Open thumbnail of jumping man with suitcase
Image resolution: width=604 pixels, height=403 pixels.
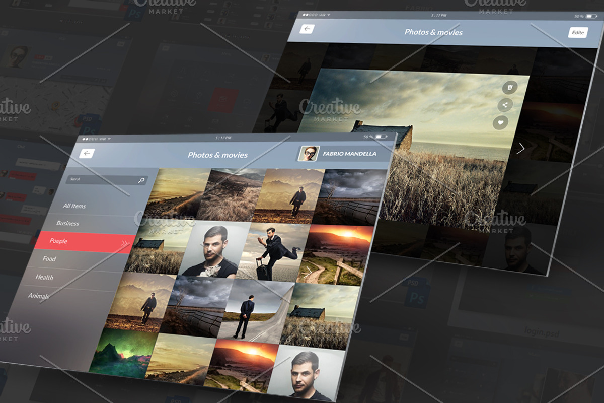[272, 251]
